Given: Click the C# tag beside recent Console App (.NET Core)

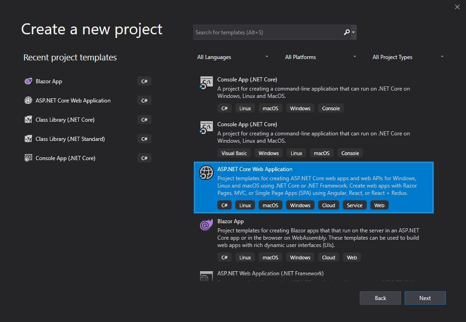Looking at the screenshot, I should pos(145,158).
